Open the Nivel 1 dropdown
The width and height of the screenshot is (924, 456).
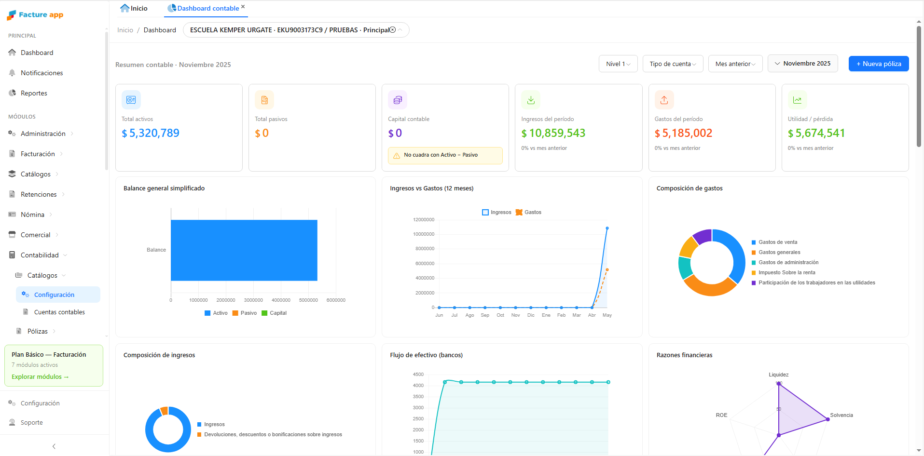(618, 64)
